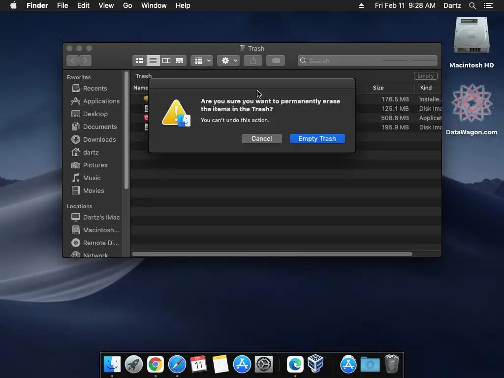Confirm with the Empty Trash button
This screenshot has width=504, height=378.
[317, 138]
